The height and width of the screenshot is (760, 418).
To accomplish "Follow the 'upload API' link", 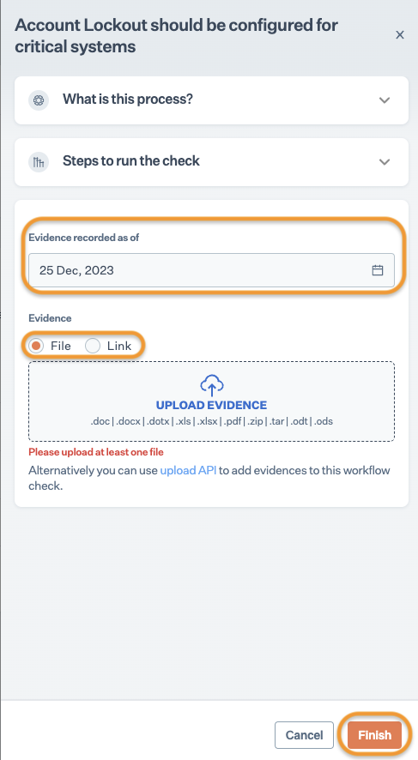I will (x=188, y=470).
